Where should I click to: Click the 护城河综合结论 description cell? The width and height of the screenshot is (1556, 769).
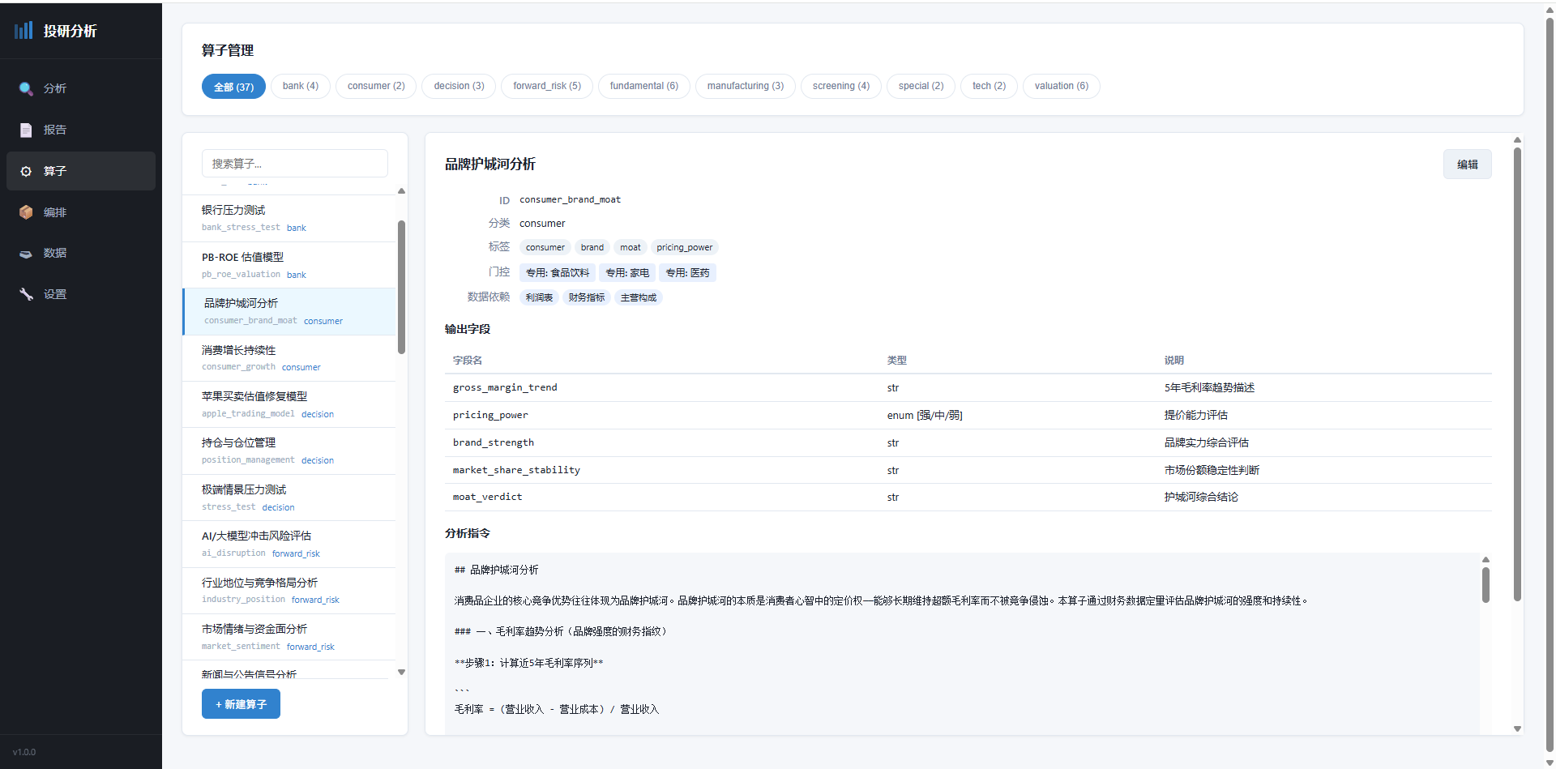1201,498
